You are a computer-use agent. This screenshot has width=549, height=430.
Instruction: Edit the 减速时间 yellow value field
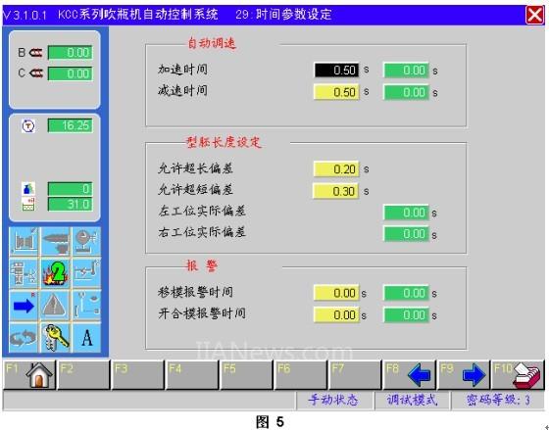point(336,92)
